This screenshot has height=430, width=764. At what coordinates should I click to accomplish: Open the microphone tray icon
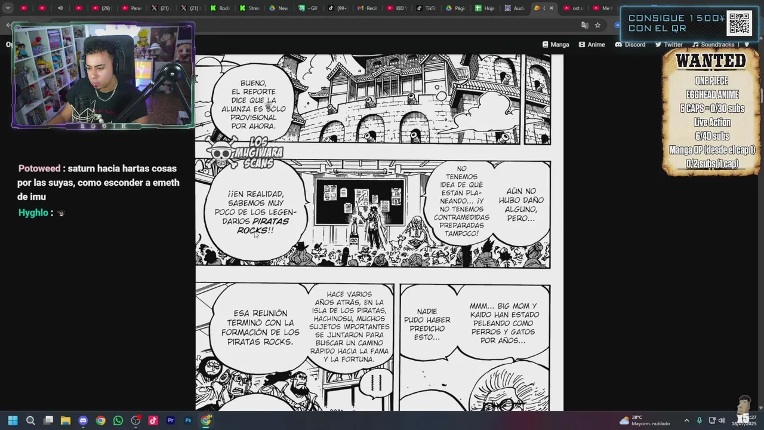pyautogui.click(x=699, y=420)
